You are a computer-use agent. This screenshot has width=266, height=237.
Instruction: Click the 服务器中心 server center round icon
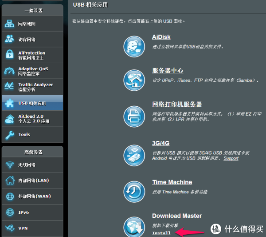[x=134, y=80]
